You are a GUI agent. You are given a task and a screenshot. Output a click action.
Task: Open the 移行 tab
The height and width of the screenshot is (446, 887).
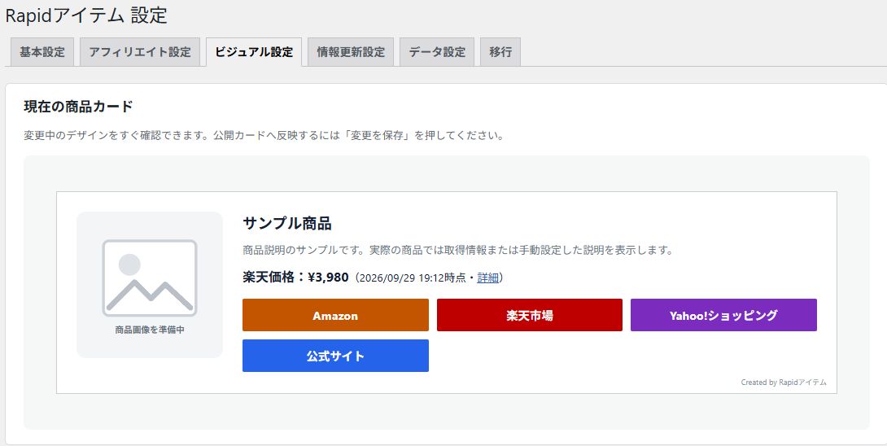pos(500,52)
